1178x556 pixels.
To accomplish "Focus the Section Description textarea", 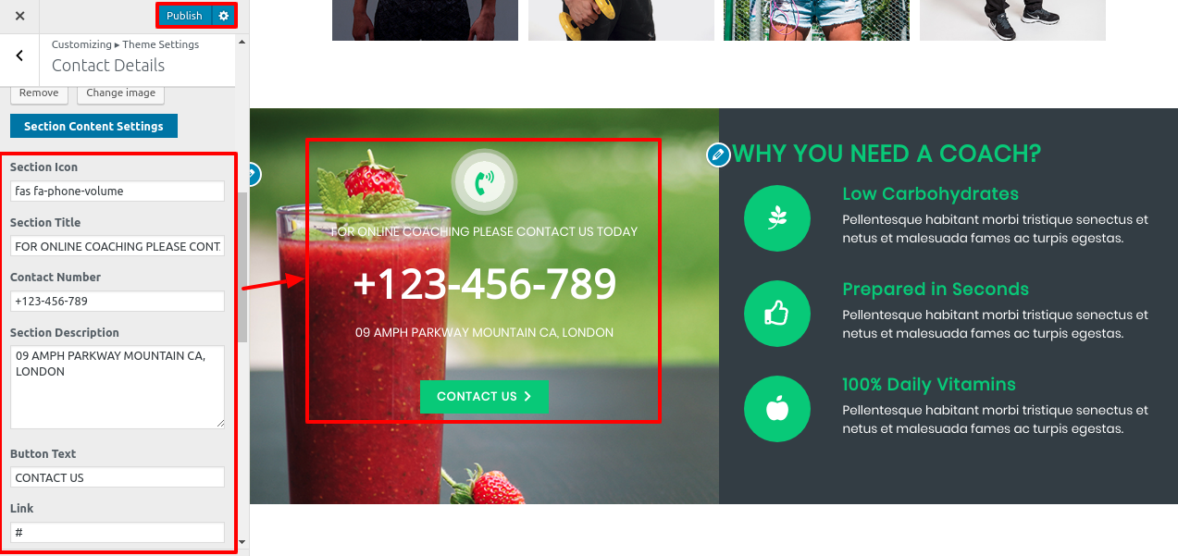I will pos(118,387).
